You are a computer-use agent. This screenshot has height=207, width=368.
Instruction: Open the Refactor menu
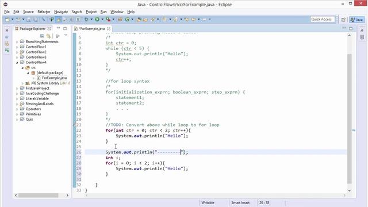pos(44,11)
